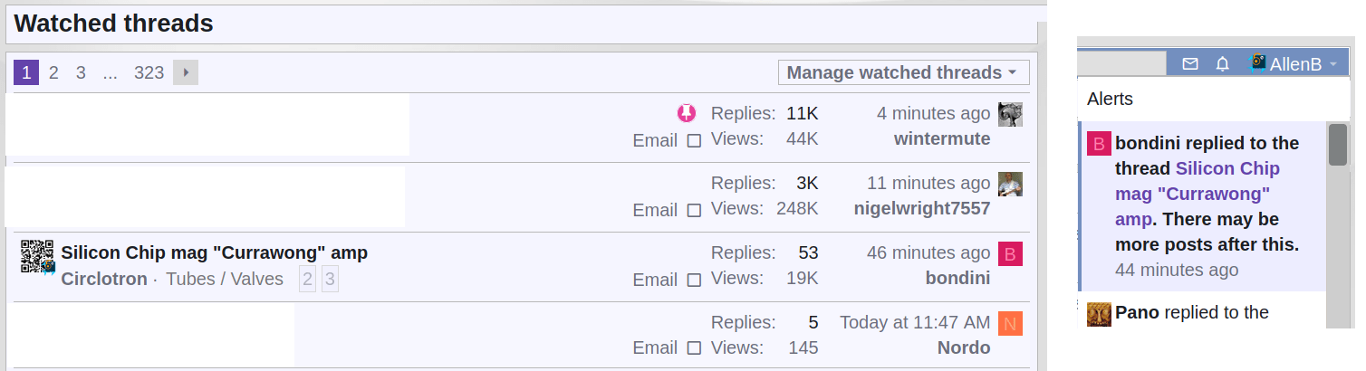Click the Alerts panel scrollbar thumb
Image resolution: width=1366 pixels, height=371 pixels.
pyautogui.click(x=1338, y=145)
